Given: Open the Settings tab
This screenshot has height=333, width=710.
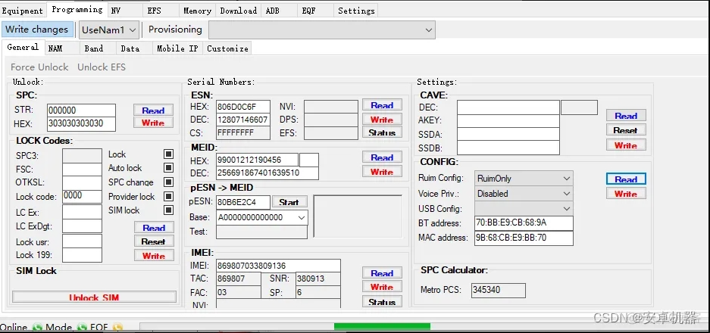Looking at the screenshot, I should click(356, 11).
